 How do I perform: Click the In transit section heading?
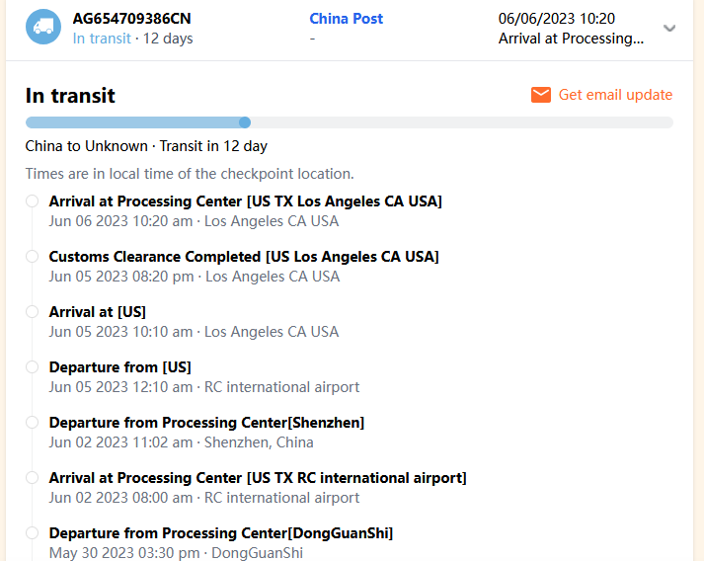[x=70, y=96]
